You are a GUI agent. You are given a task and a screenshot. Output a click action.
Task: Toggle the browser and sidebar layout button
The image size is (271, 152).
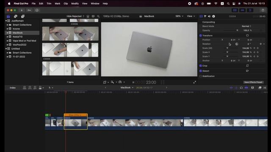(x=235, y=10)
